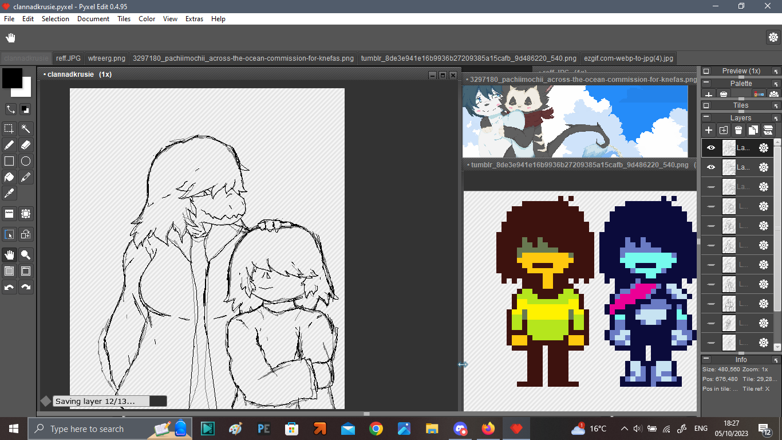Open Google Chrome from the taskbar
Viewport: 782px width, 440px height.
pyautogui.click(x=376, y=429)
